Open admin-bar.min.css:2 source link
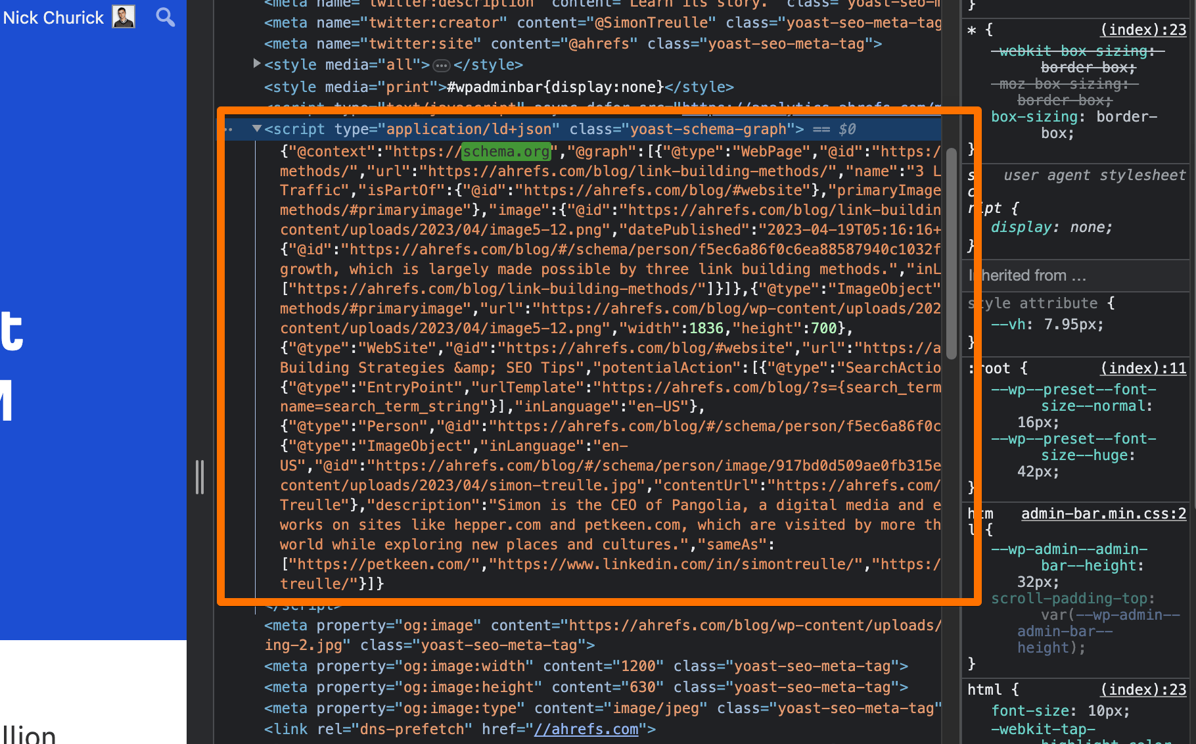Image resolution: width=1196 pixels, height=744 pixels. 1103,513
